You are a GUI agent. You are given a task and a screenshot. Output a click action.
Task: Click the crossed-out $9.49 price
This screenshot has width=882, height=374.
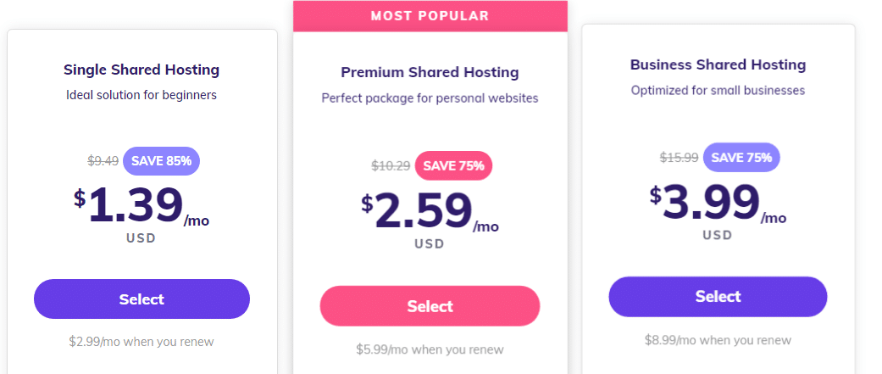click(103, 161)
